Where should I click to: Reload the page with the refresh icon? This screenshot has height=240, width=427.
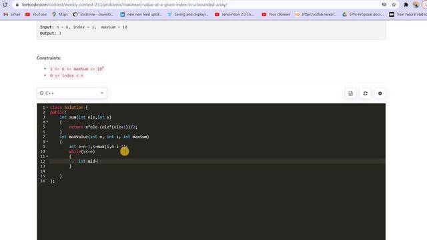(x=5, y=5)
